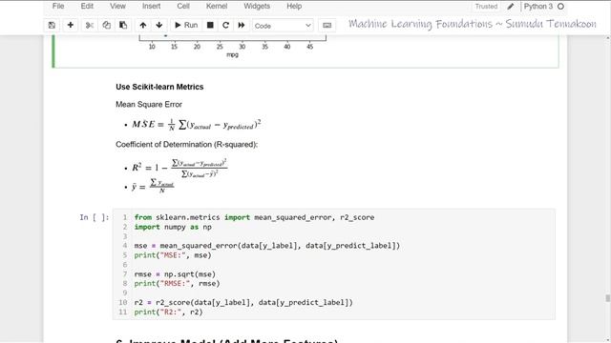Click the R² formula
The image size is (611, 343).
point(179,168)
